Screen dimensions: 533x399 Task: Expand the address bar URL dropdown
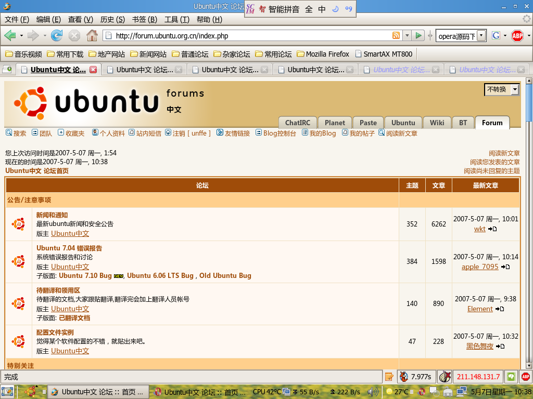pyautogui.click(x=407, y=35)
